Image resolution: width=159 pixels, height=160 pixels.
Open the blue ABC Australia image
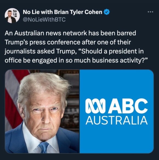click(x=117, y=111)
